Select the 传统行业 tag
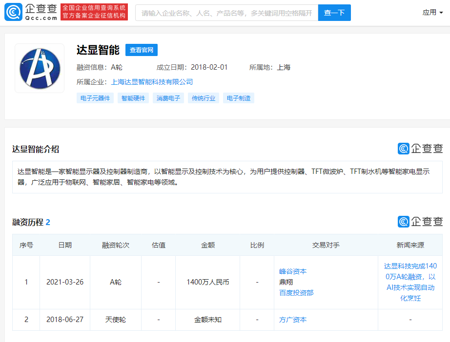Screen dimensions: 450x342 (204, 98)
